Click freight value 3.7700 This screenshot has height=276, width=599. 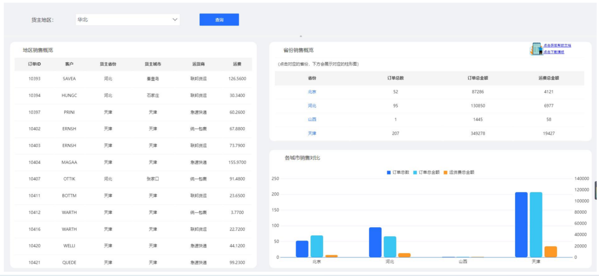pyautogui.click(x=237, y=212)
